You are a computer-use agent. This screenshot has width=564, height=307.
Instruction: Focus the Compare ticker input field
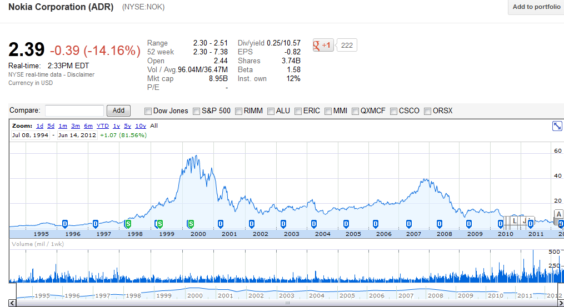74,110
